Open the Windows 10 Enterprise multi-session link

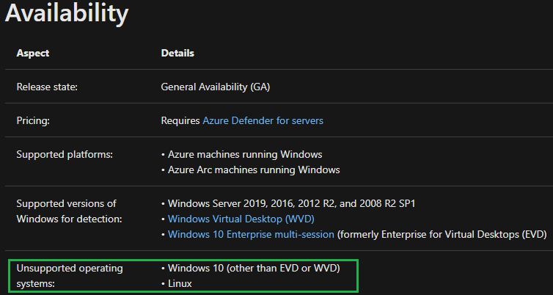(x=251, y=234)
